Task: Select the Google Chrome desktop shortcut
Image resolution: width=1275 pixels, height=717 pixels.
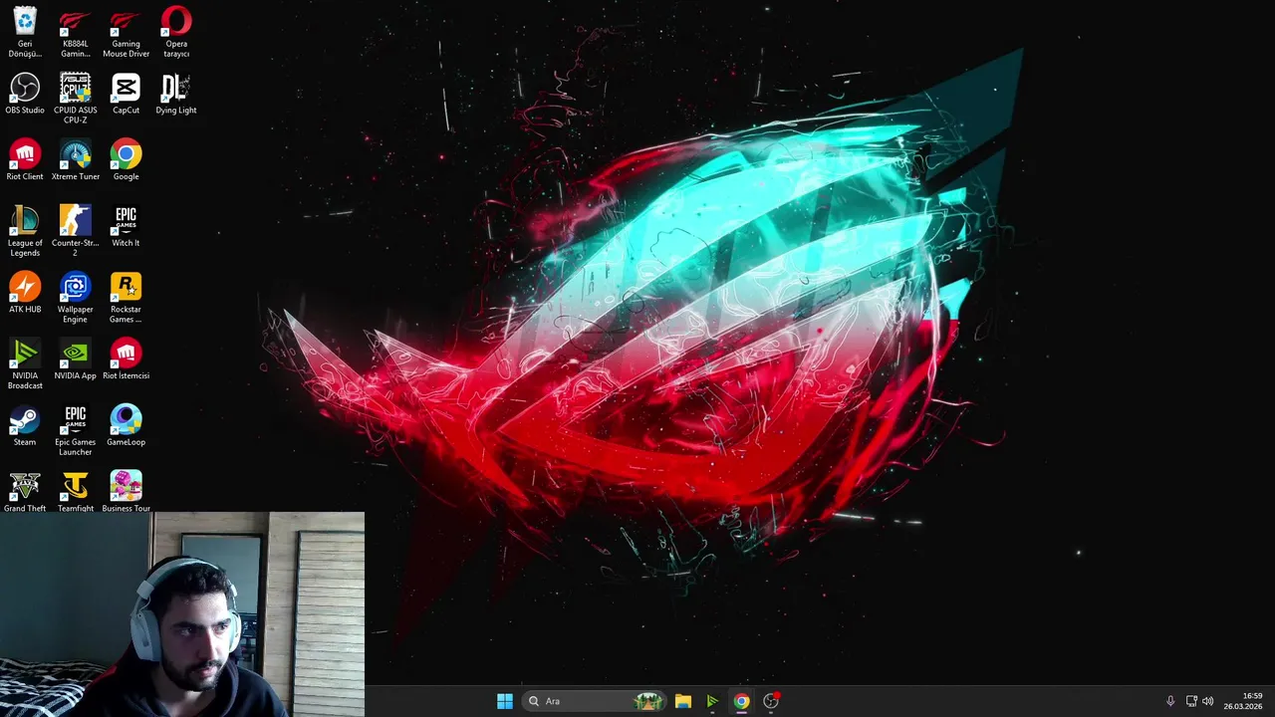Action: (126, 160)
